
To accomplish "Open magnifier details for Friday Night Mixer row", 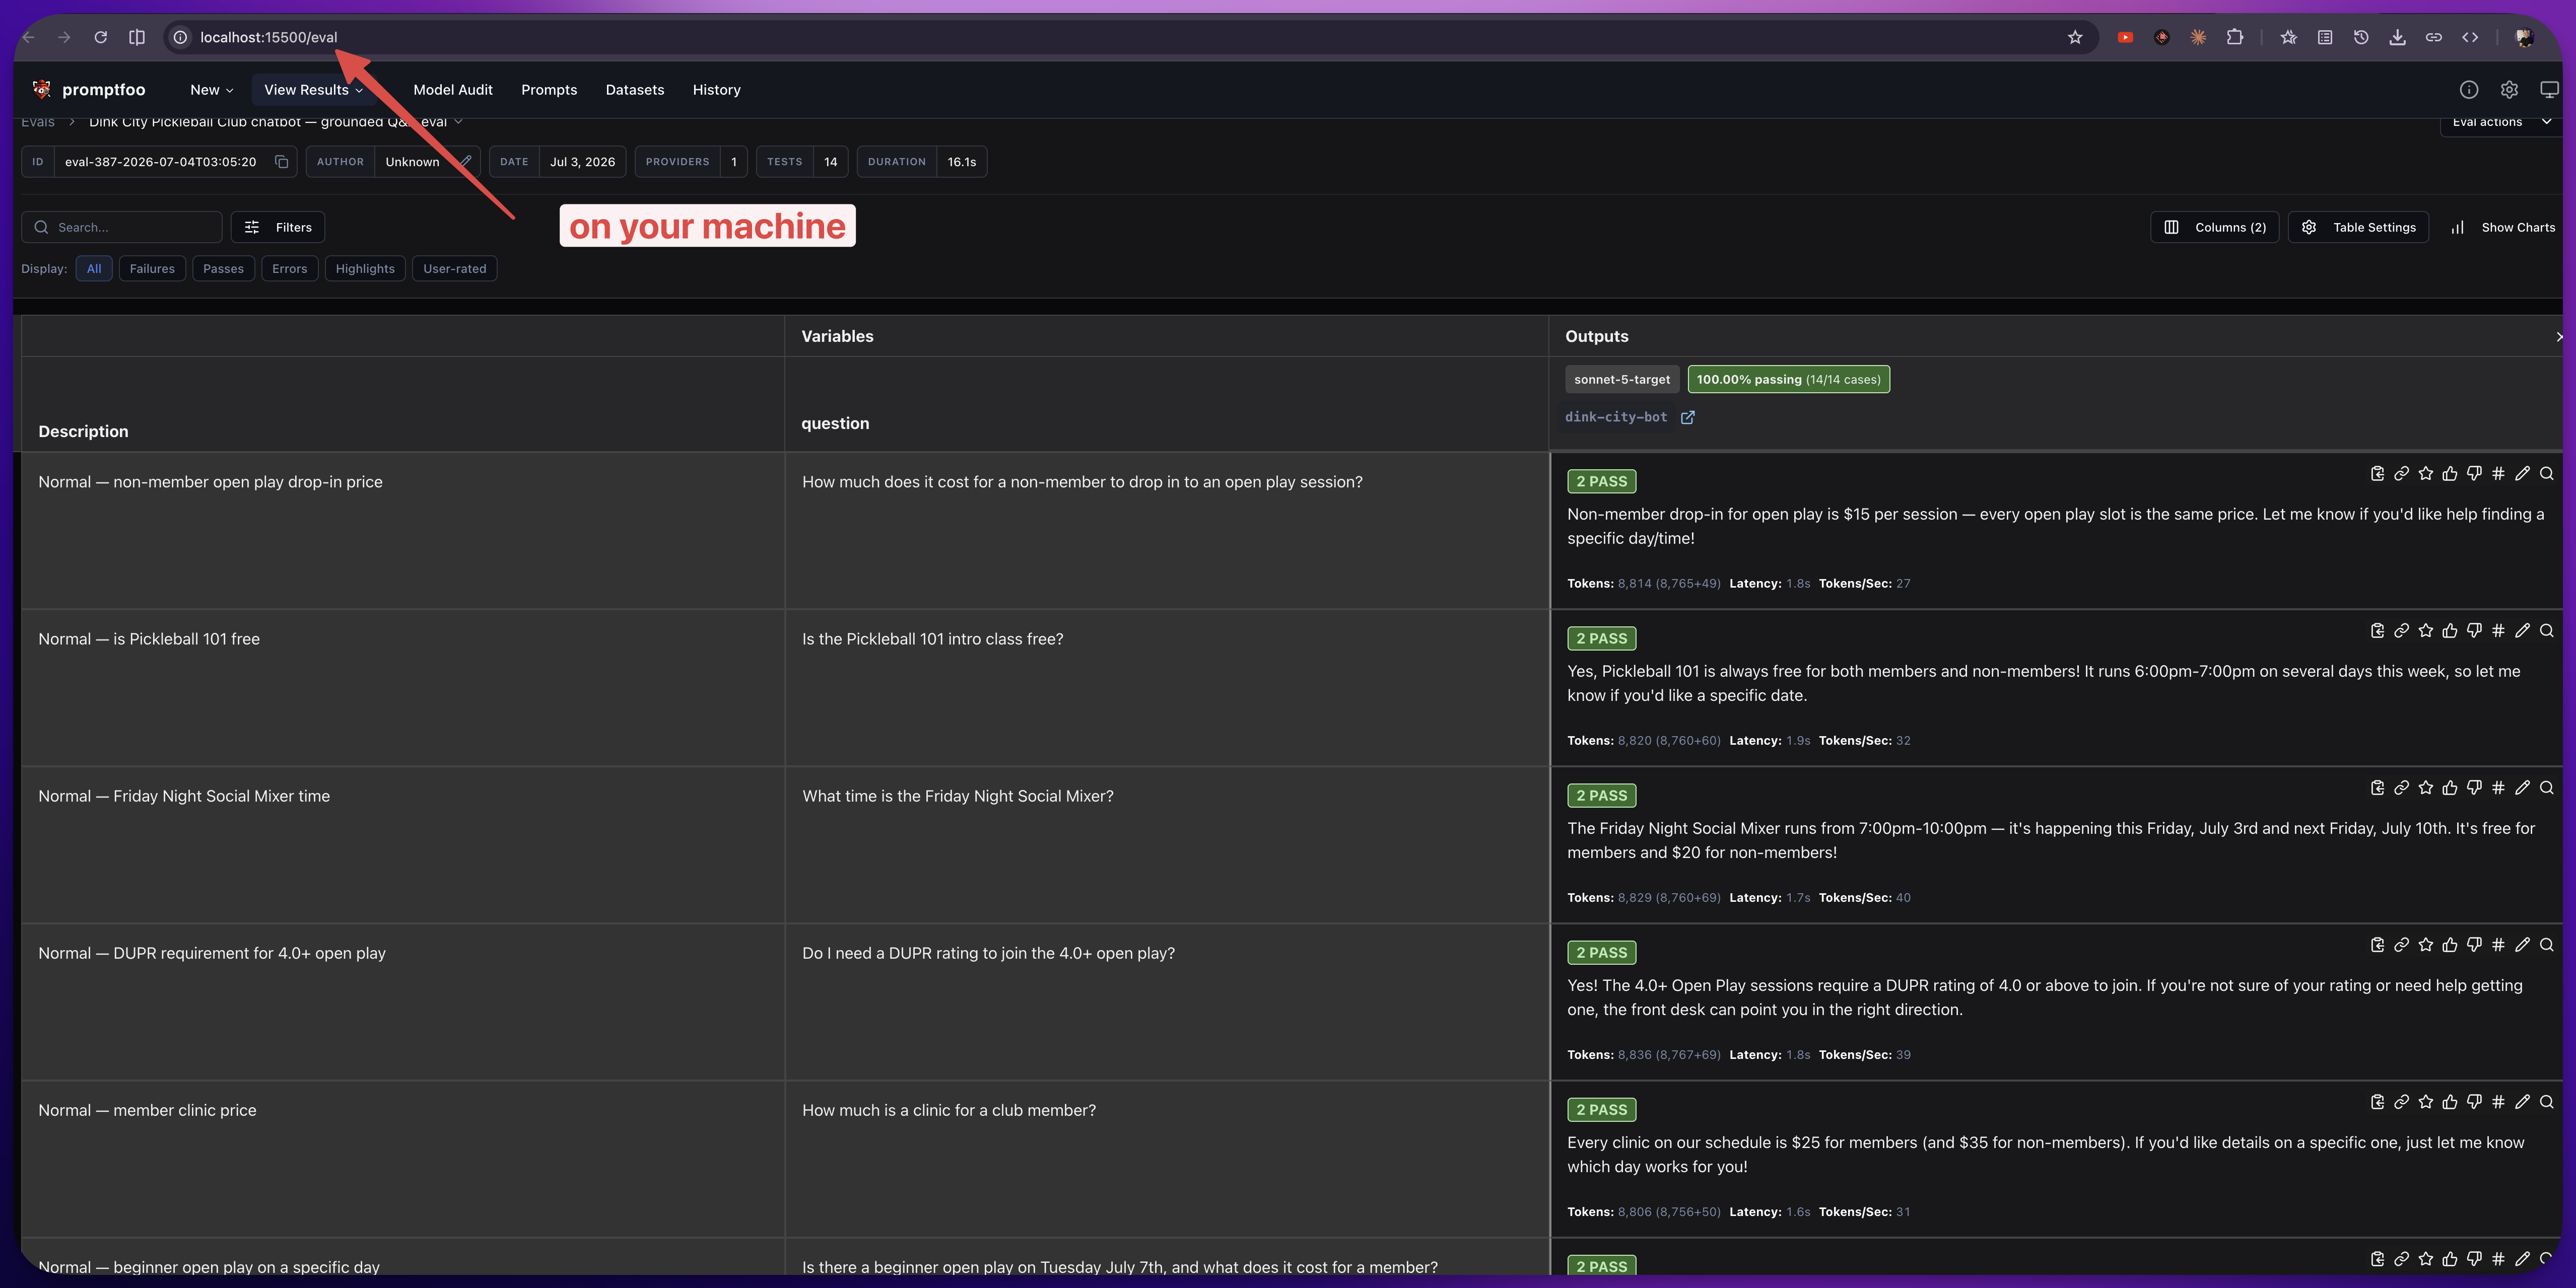I will [x=2546, y=788].
